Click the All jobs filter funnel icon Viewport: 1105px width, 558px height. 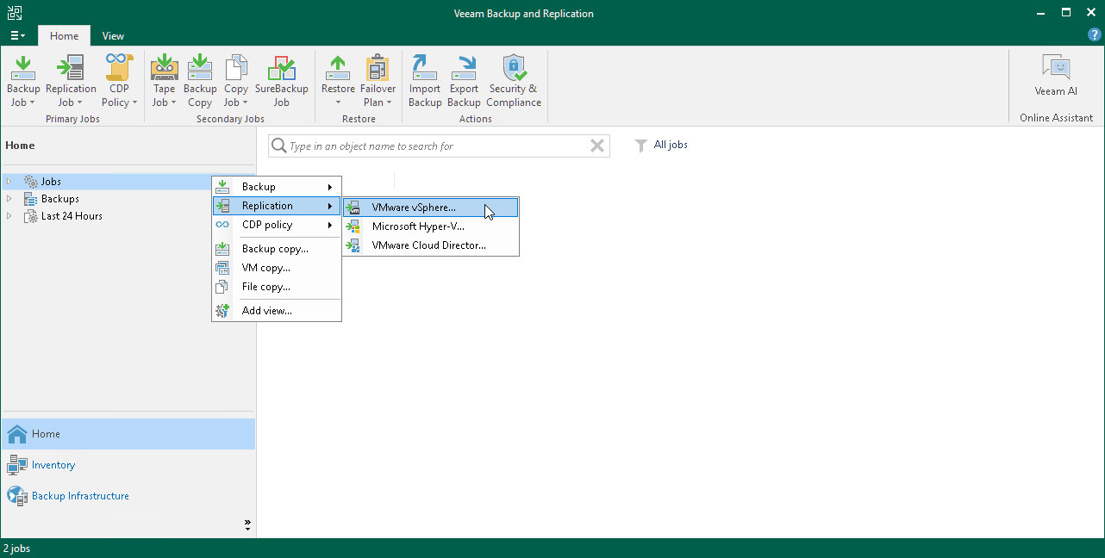(x=641, y=146)
